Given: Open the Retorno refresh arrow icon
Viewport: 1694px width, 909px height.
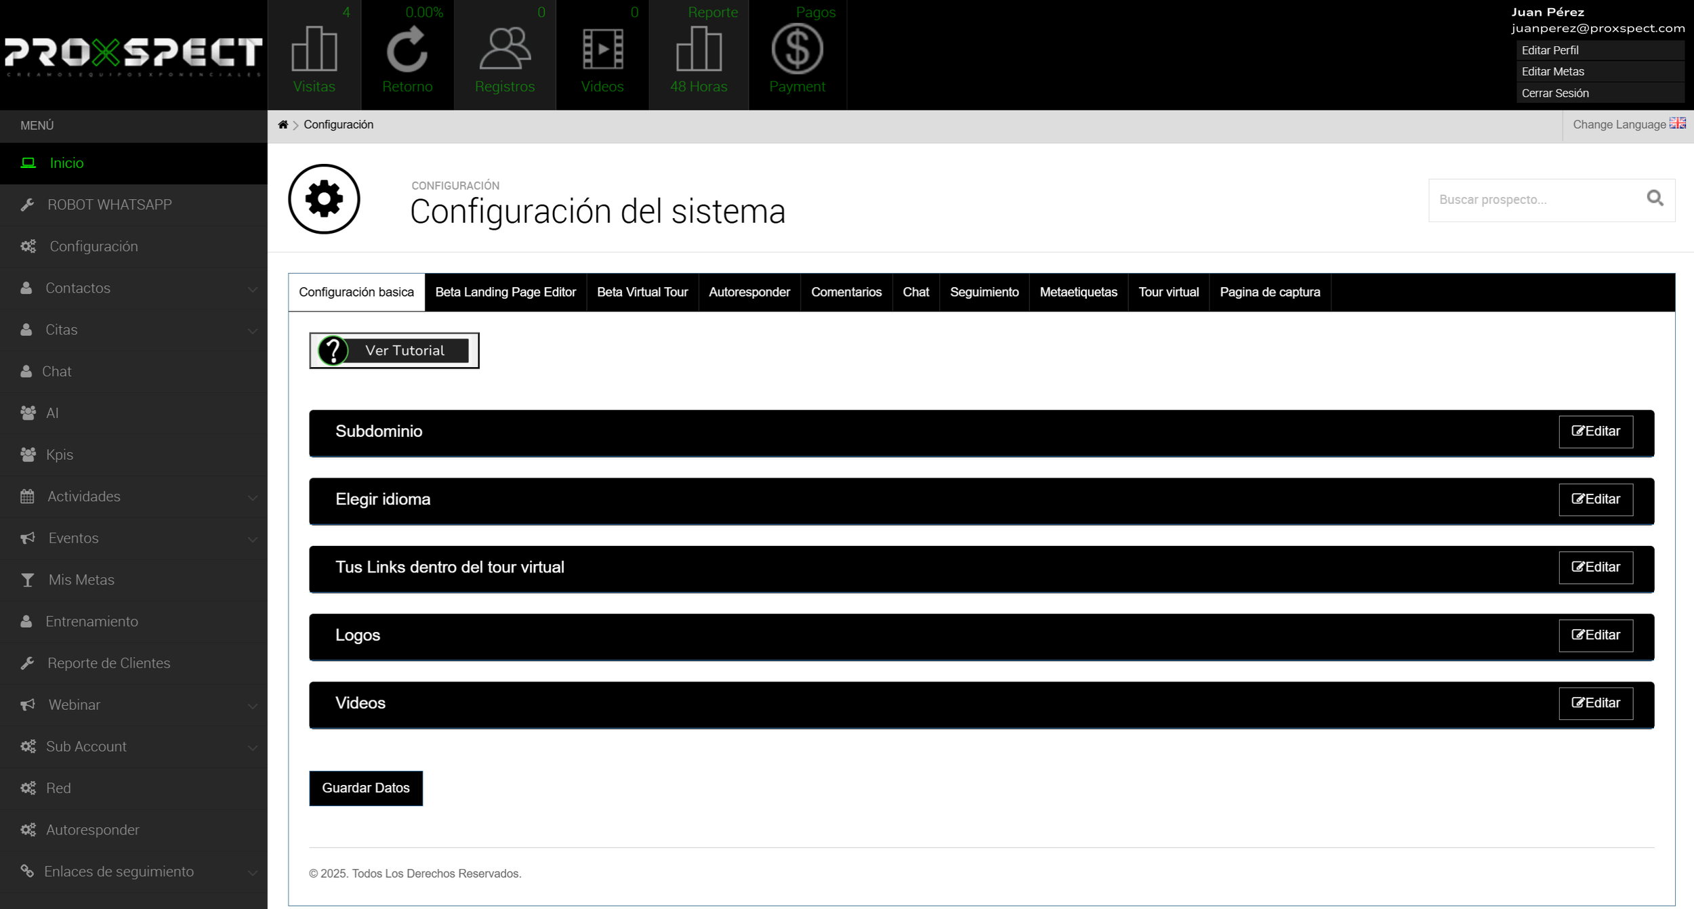Looking at the screenshot, I should click(407, 50).
